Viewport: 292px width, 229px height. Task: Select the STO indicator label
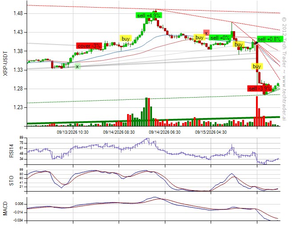click(x=12, y=180)
